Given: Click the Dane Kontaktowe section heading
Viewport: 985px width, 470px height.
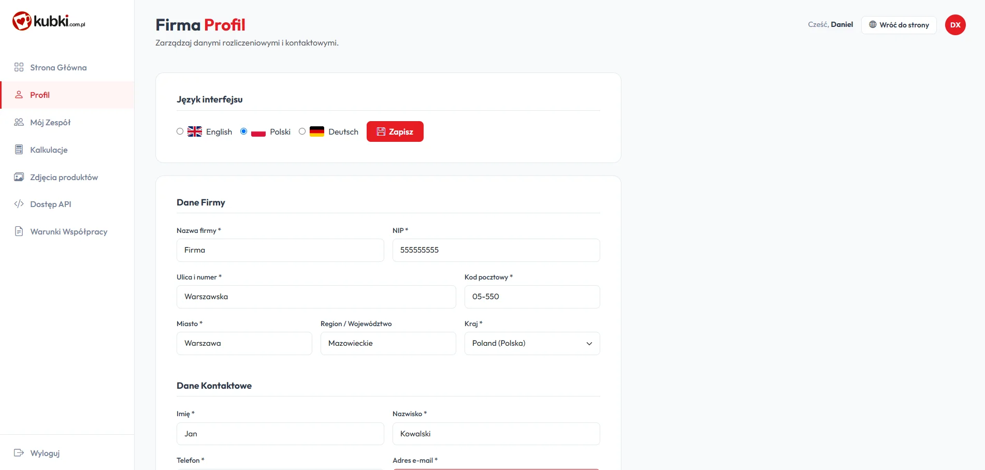Looking at the screenshot, I should (x=214, y=386).
